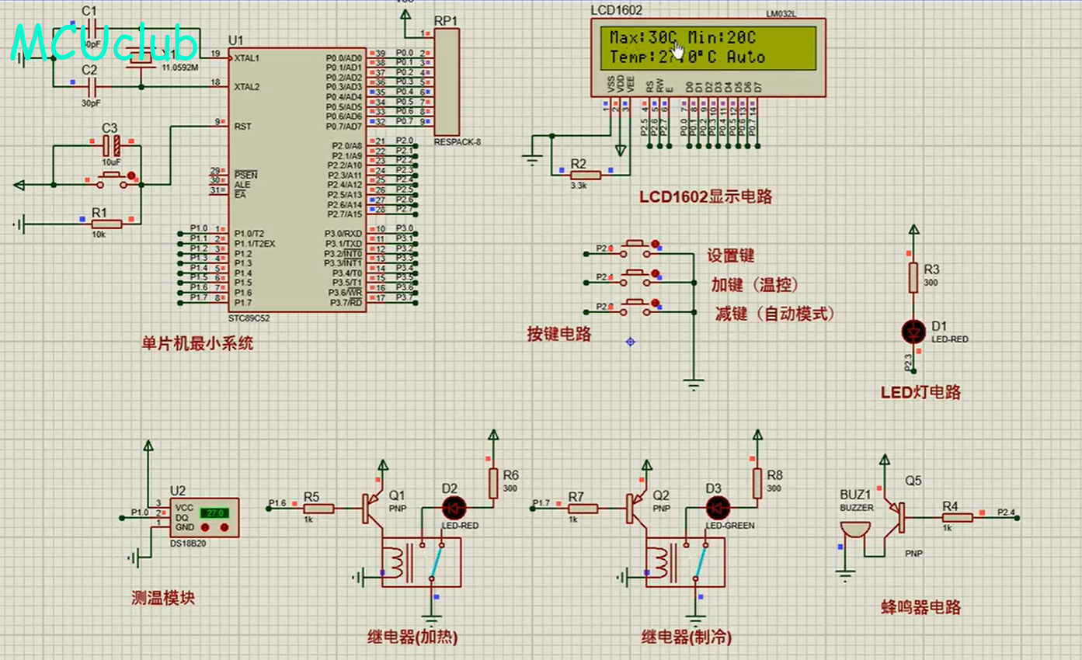The width and height of the screenshot is (1082, 660).
Task: Select the C3 10uF capacitor
Action: [x=113, y=144]
